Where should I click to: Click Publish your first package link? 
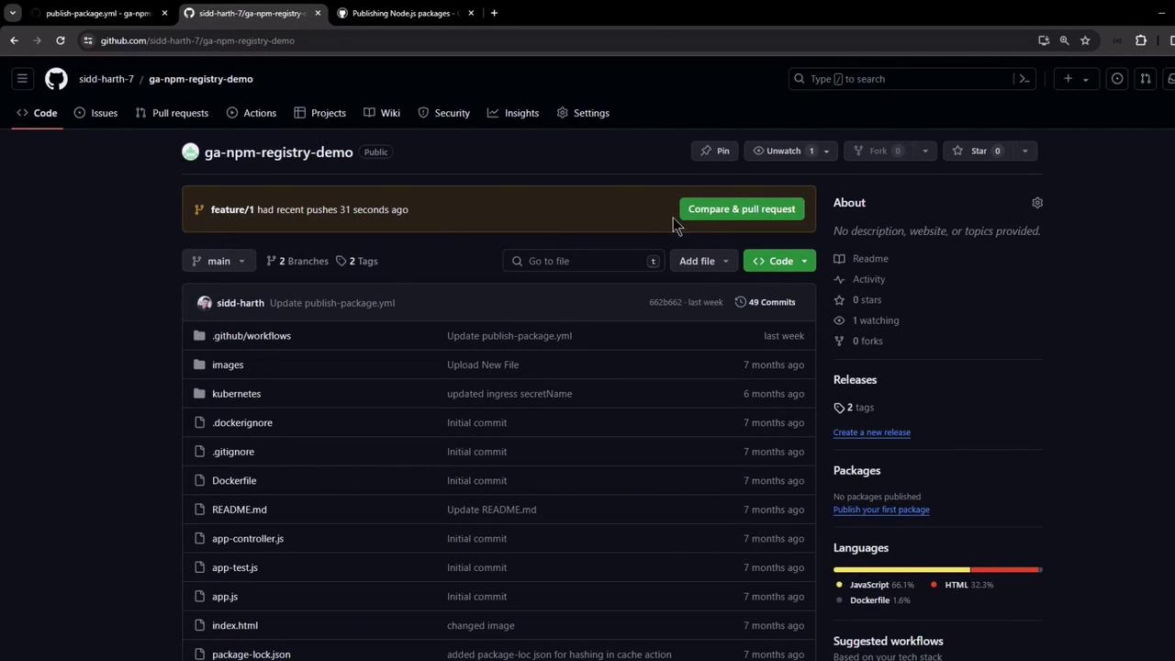pyautogui.click(x=881, y=510)
